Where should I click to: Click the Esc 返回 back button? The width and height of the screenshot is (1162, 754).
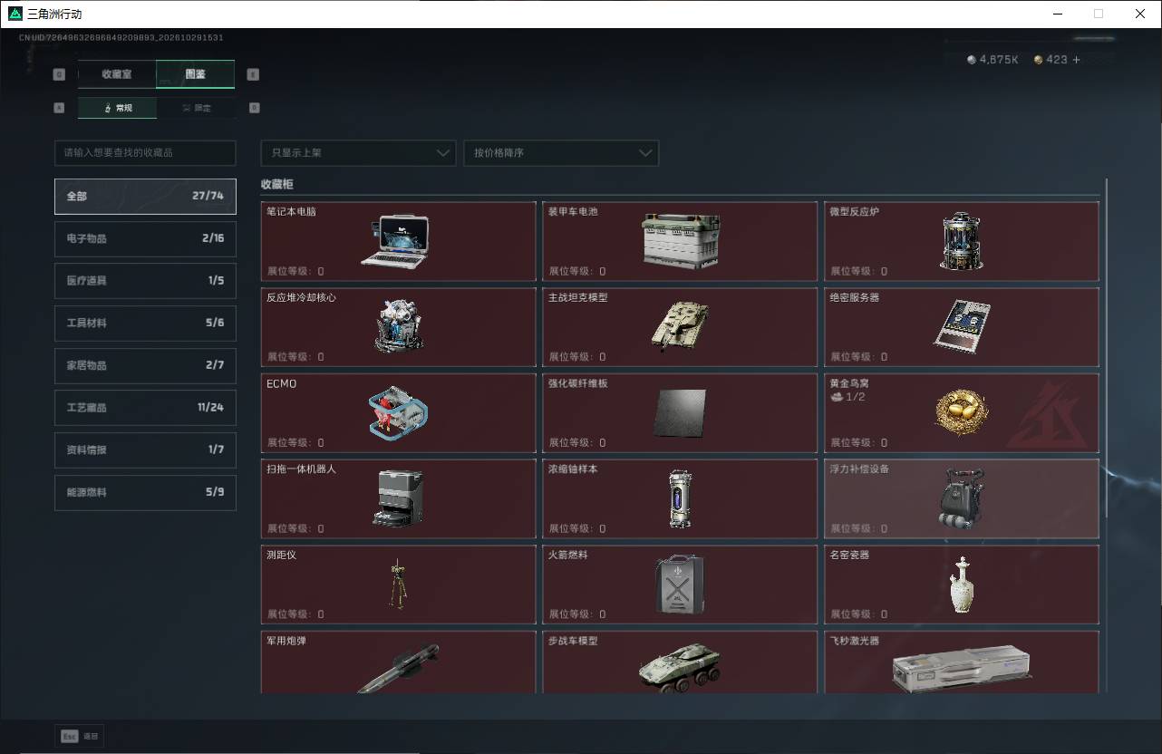[x=79, y=736]
